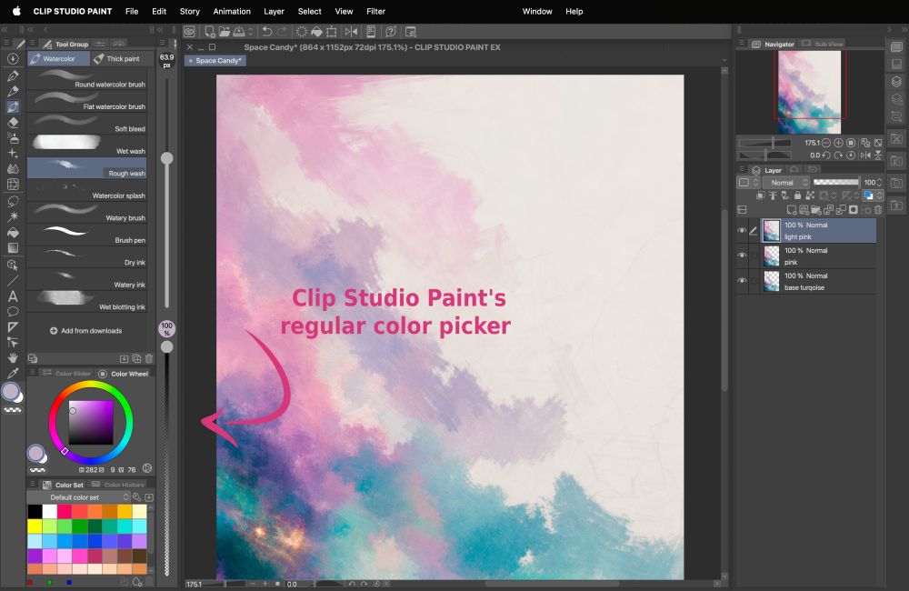
Task: Pick the black swatch in color set
Action: point(35,511)
